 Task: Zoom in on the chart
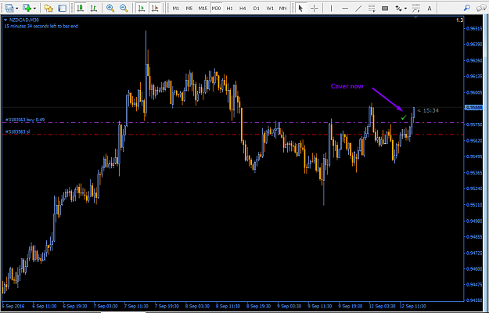(x=110, y=8)
